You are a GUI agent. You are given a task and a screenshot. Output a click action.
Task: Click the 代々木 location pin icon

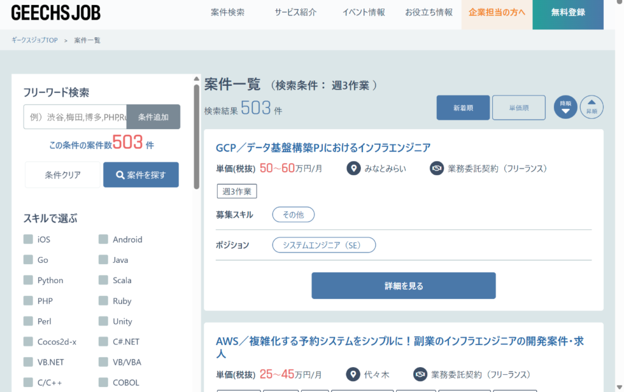click(x=353, y=374)
